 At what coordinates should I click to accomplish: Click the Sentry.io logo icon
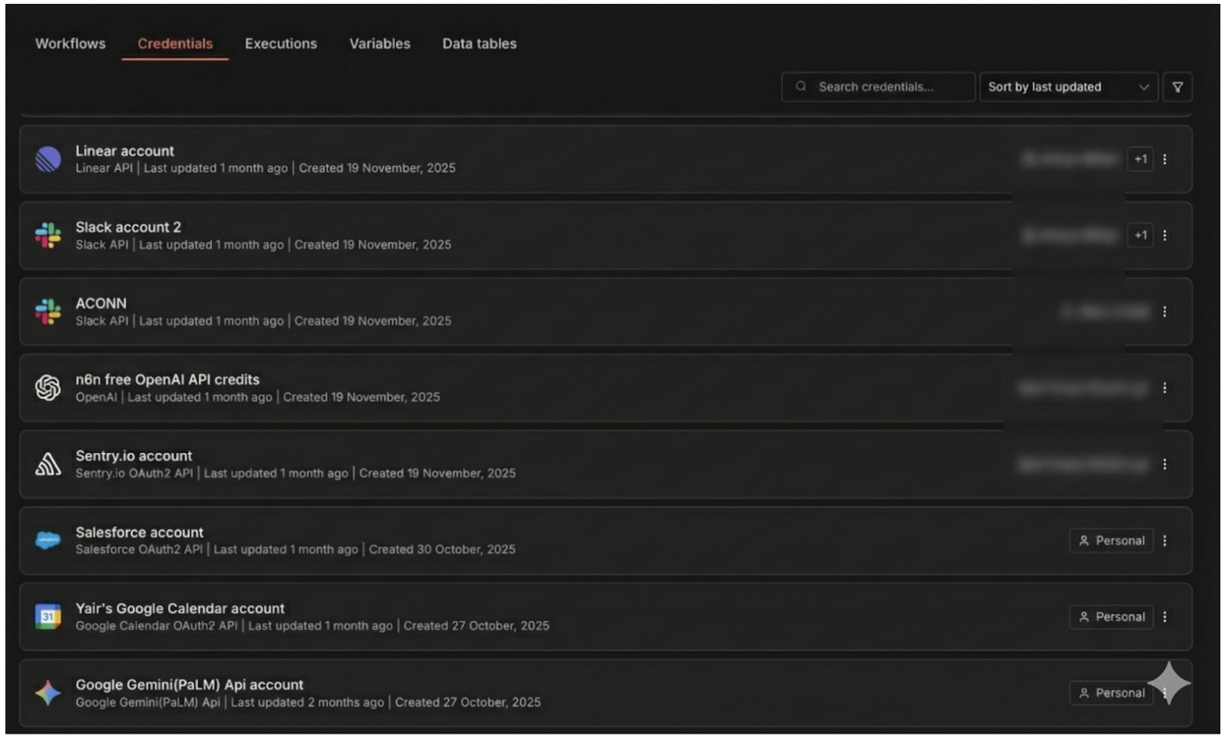(48, 464)
